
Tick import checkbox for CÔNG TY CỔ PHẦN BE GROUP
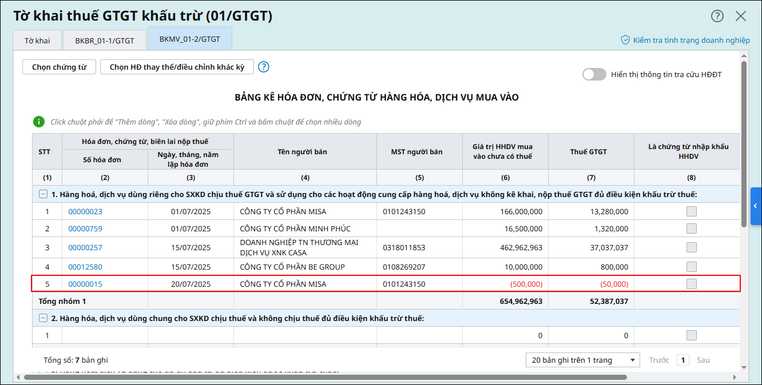point(691,267)
